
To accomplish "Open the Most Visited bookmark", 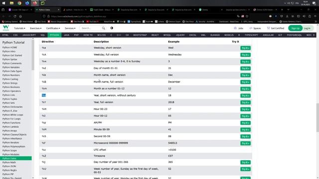I will [x=26, y=21].
